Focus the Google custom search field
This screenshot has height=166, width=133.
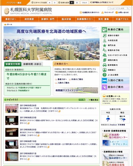pyautogui.click(x=117, y=8)
